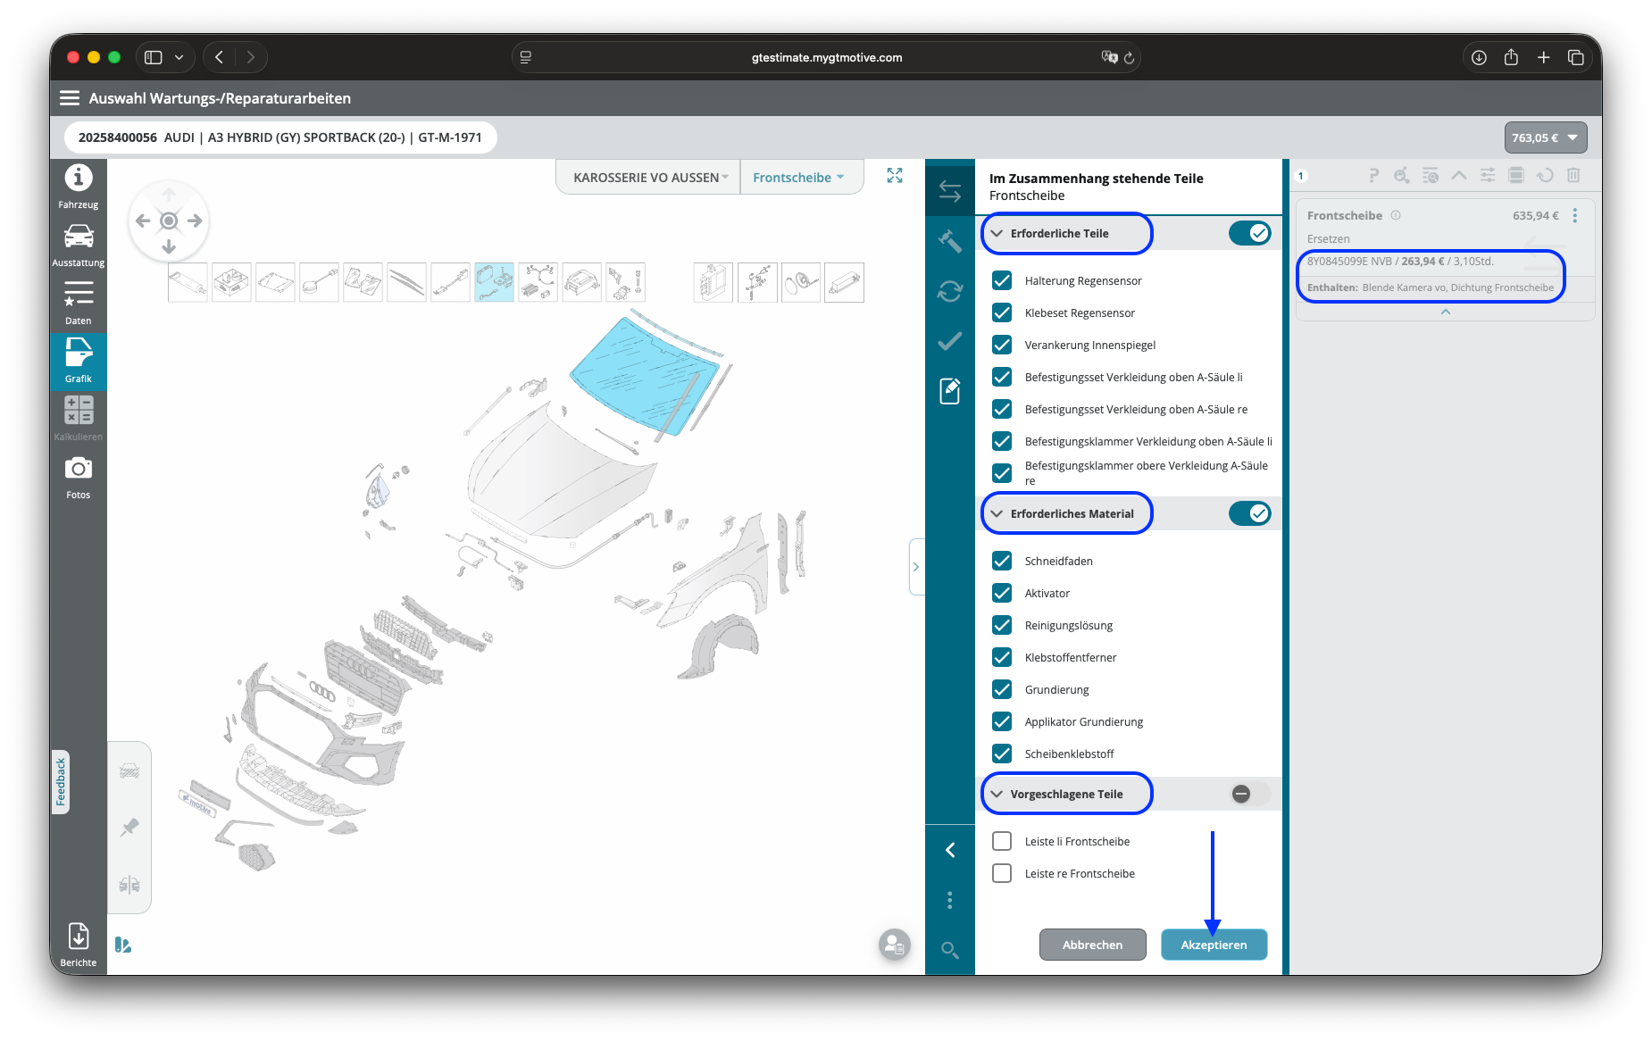Image resolution: width=1652 pixels, height=1041 pixels.
Task: Open the KAROSSERIE VO AUSSEN dropdown
Action: click(x=650, y=178)
